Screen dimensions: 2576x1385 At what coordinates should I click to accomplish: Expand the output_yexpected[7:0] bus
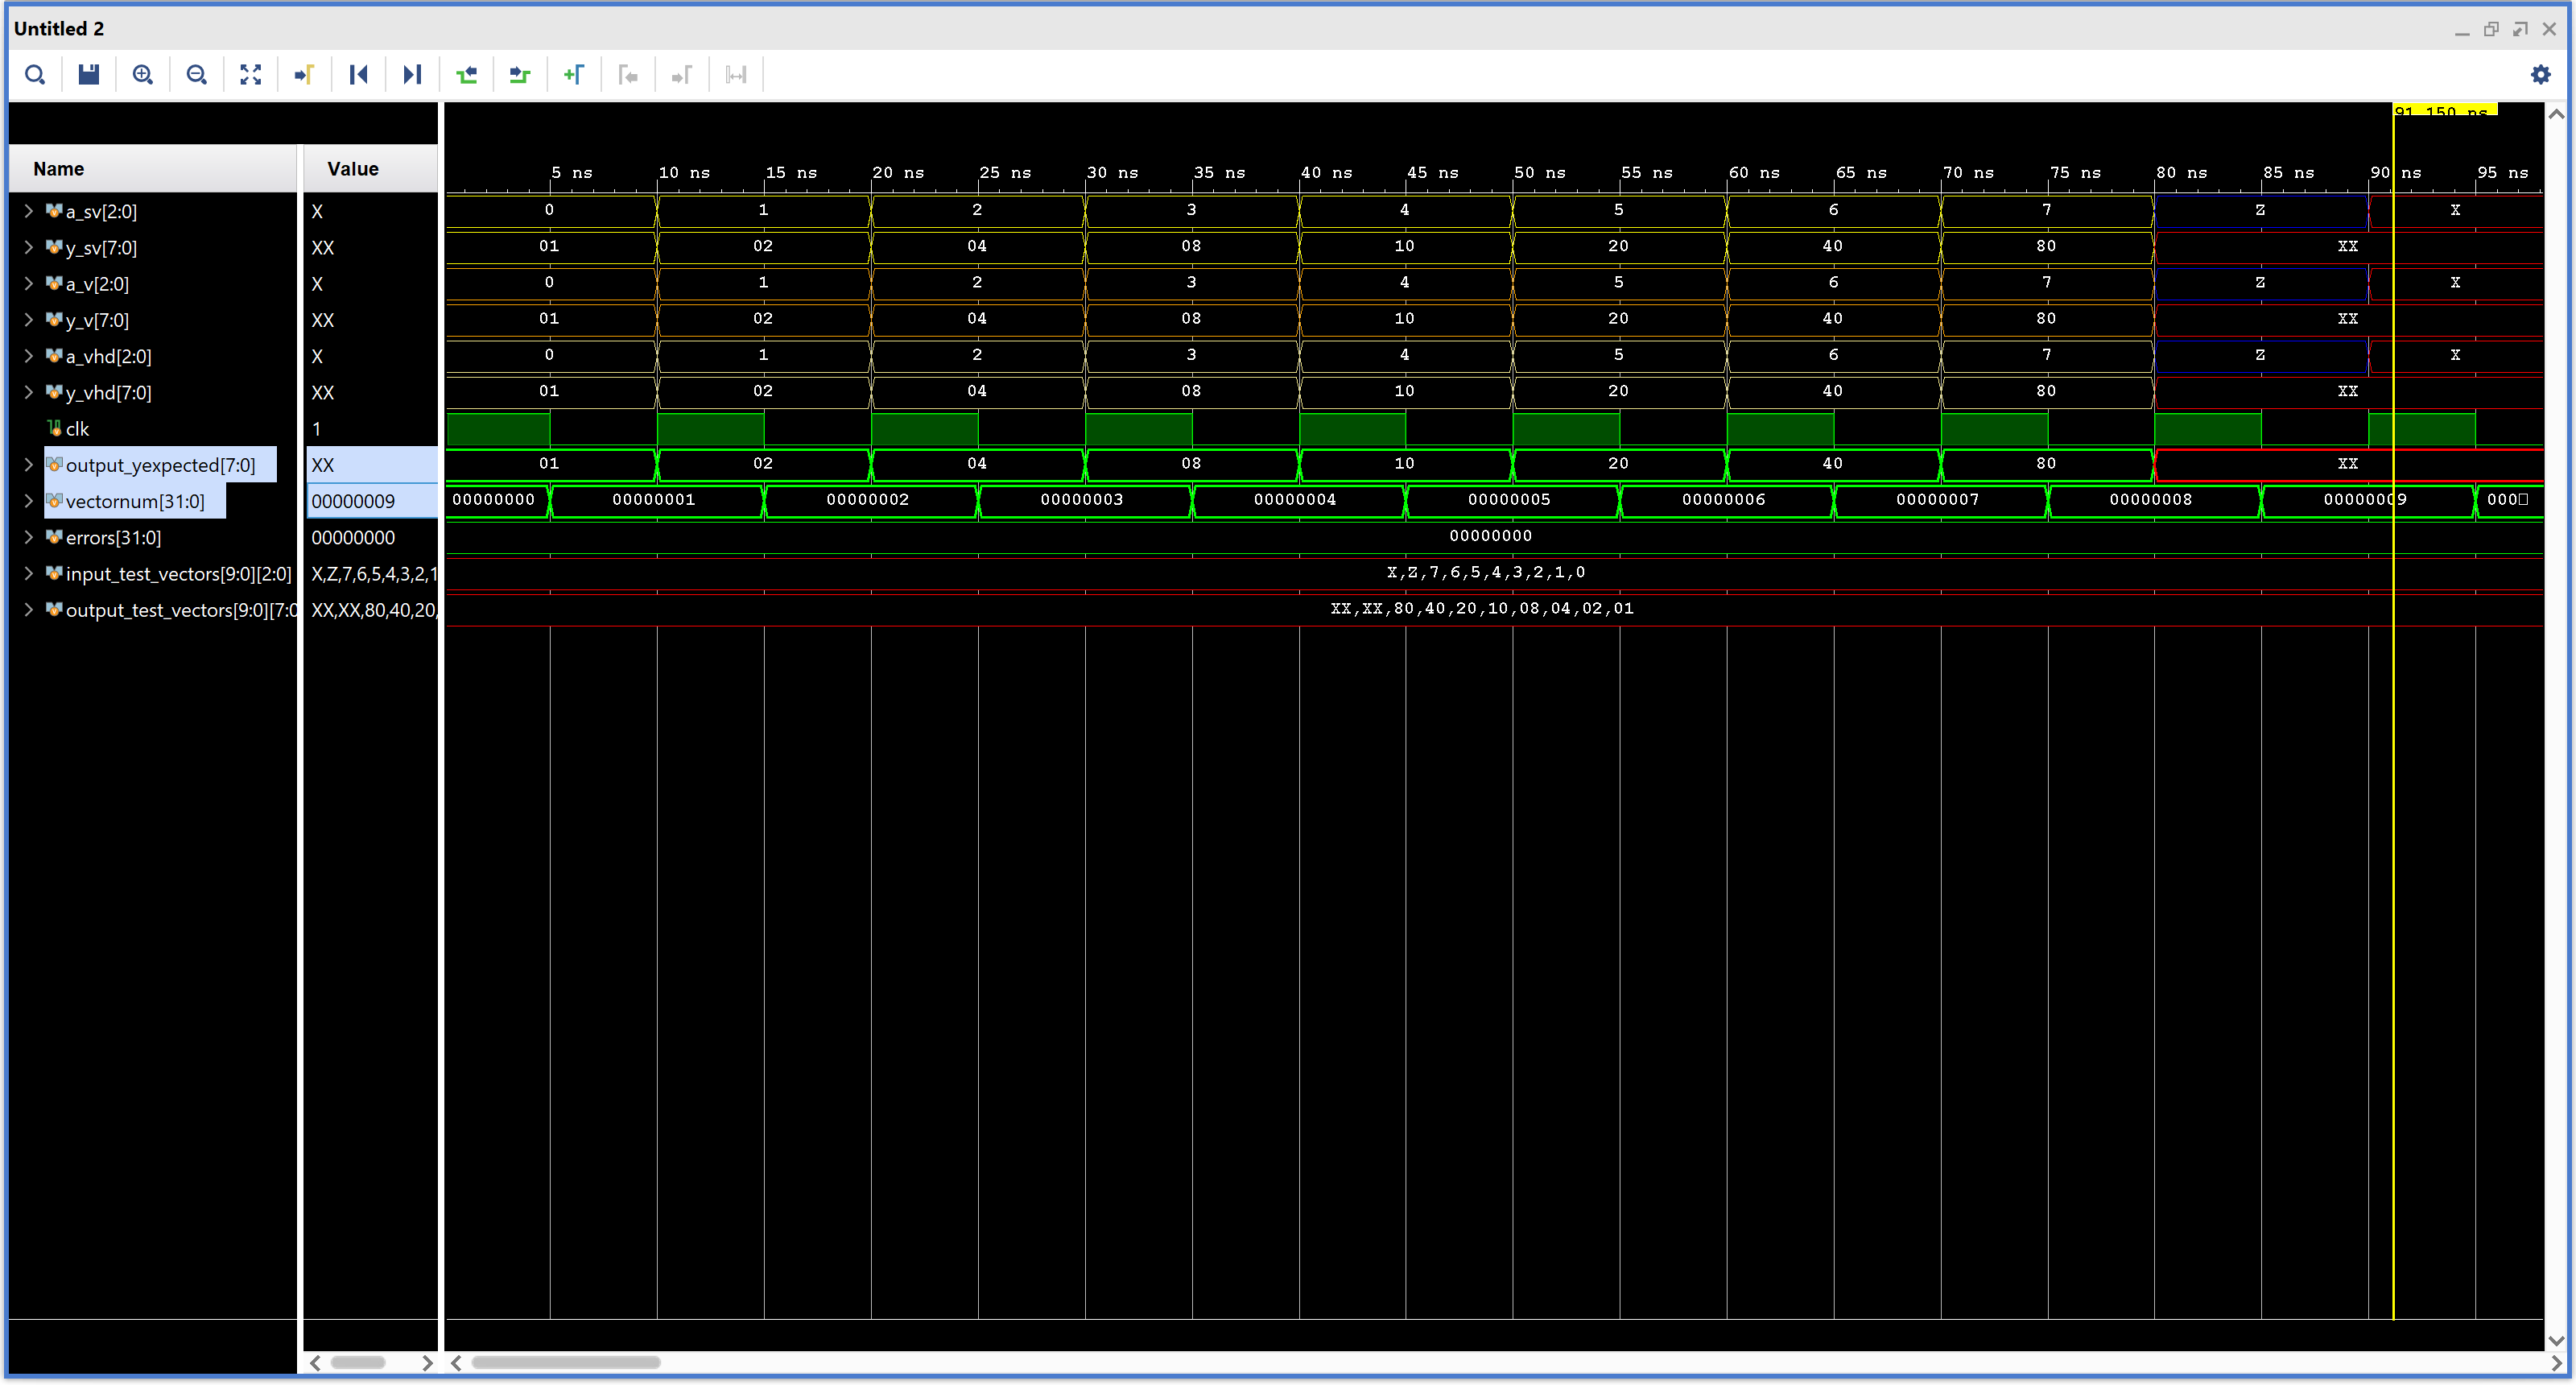(x=29, y=465)
